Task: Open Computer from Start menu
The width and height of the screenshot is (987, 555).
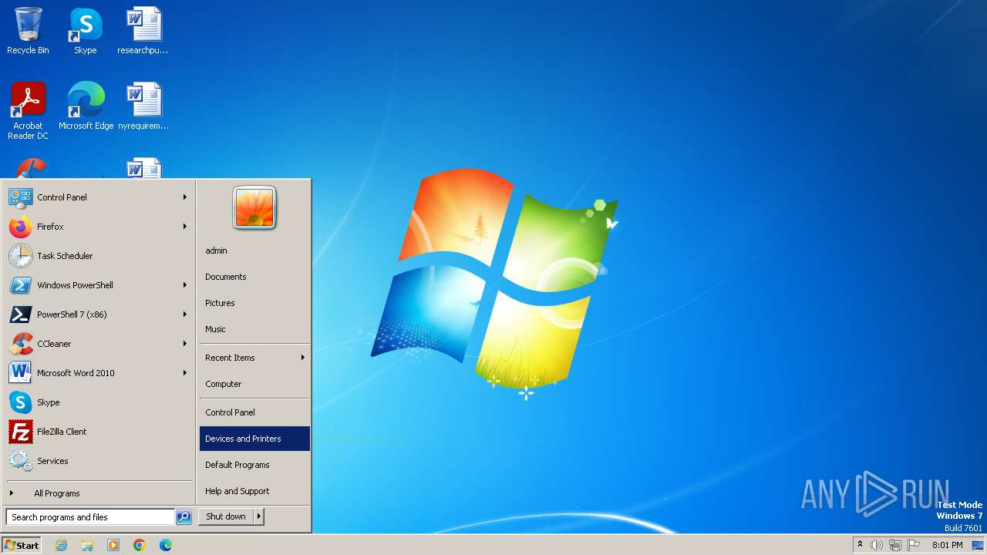Action: (254, 384)
